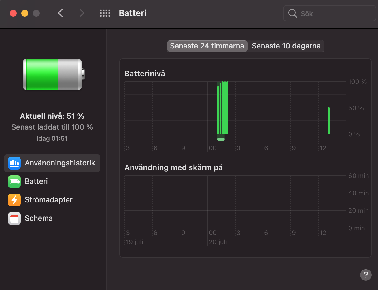Click the large battery level image

pos(53,74)
